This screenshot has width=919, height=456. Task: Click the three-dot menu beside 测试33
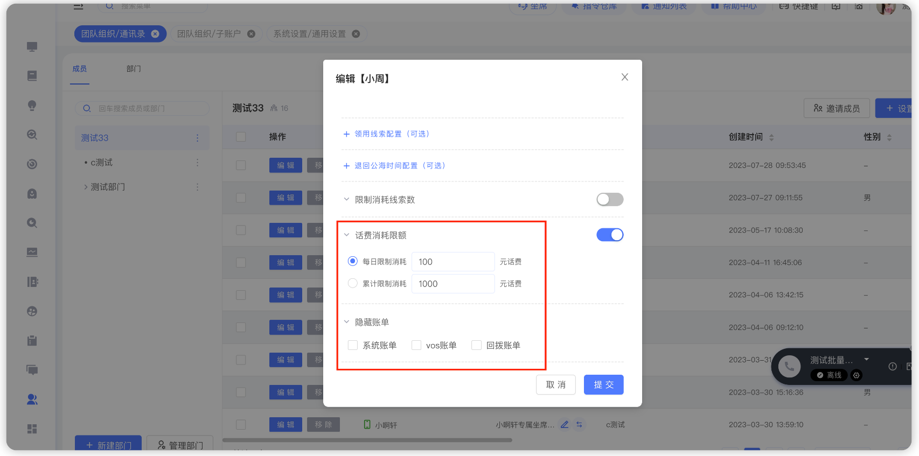(197, 138)
